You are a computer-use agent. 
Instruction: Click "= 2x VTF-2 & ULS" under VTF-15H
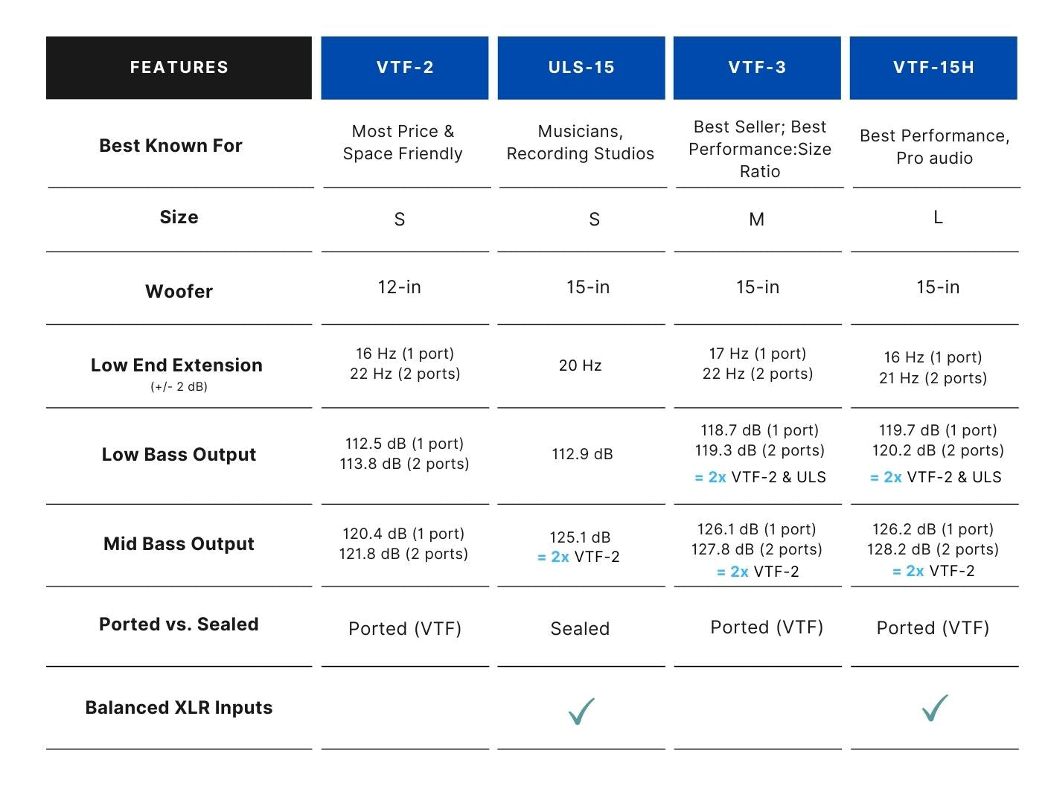[936, 477]
